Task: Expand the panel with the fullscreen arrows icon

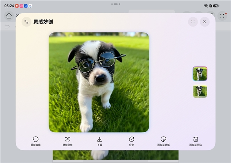Action: click(x=26, y=22)
